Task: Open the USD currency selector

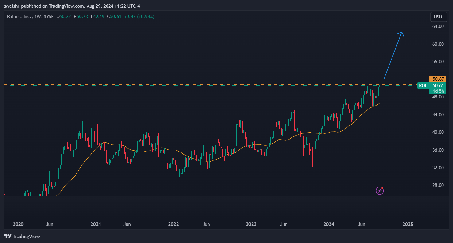Action: click(x=438, y=17)
